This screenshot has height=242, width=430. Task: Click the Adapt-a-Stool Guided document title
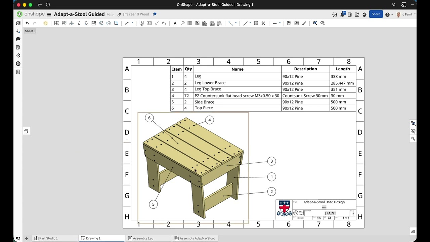click(79, 14)
